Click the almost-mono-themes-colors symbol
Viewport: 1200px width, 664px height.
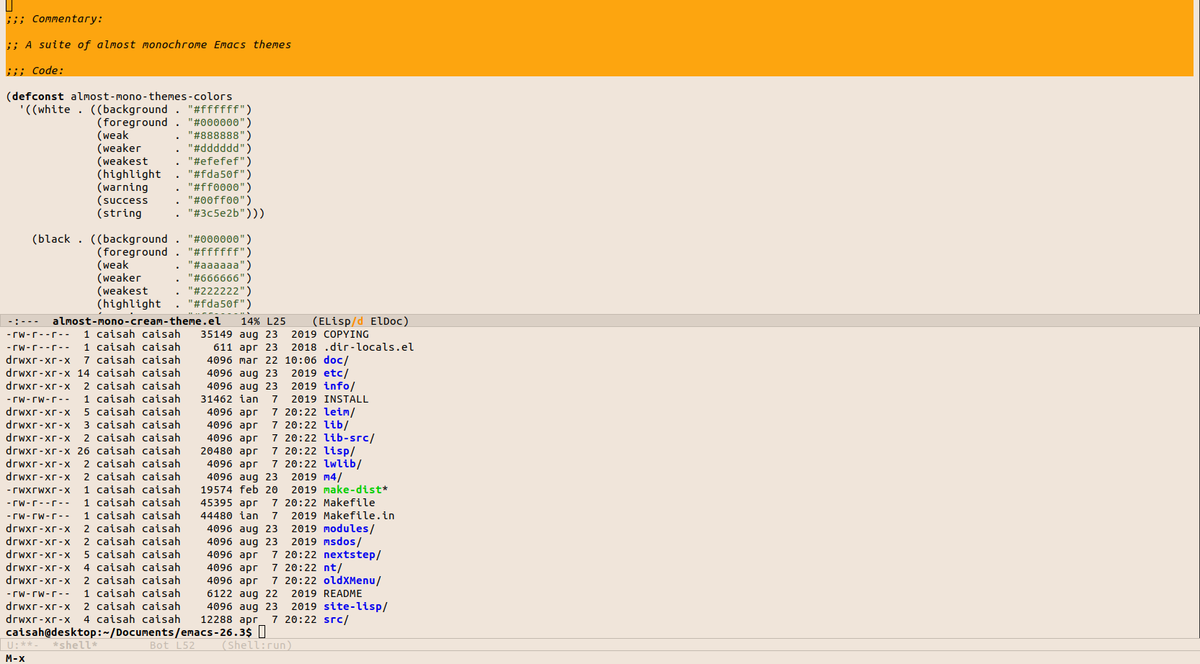tap(151, 97)
